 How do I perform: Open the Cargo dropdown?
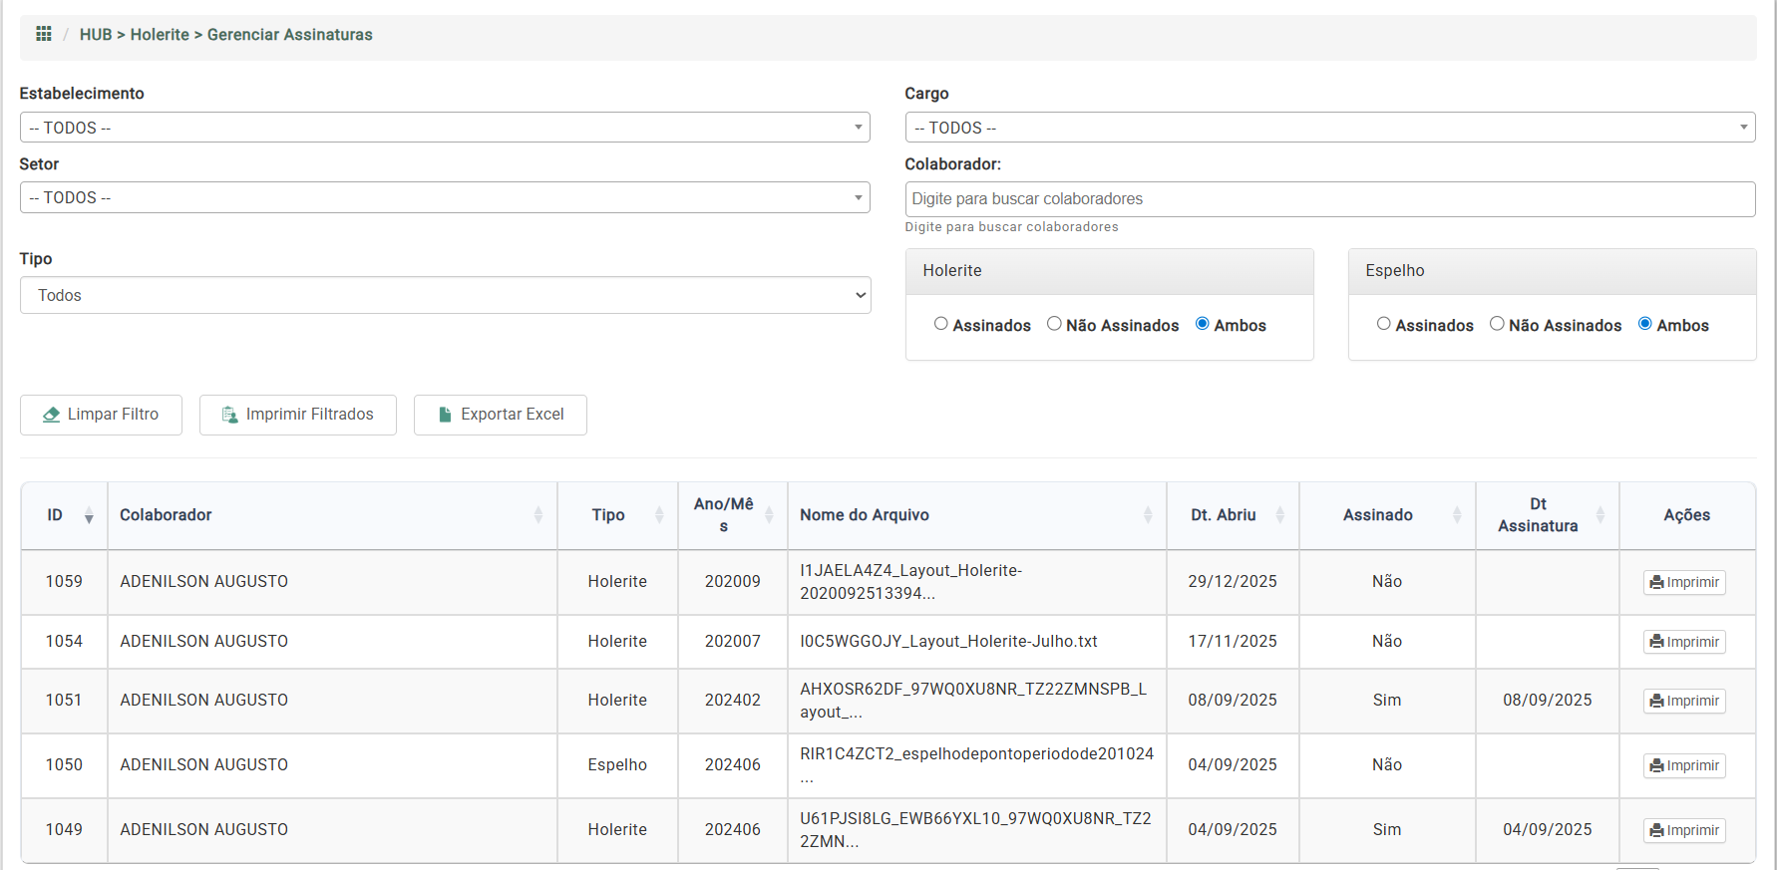[x=1329, y=128]
